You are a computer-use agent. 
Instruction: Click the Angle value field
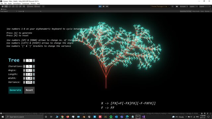(29, 70)
